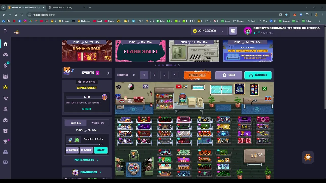Expand the hamburger sidebar menu
This screenshot has width=326, height=183.
tap(6, 31)
